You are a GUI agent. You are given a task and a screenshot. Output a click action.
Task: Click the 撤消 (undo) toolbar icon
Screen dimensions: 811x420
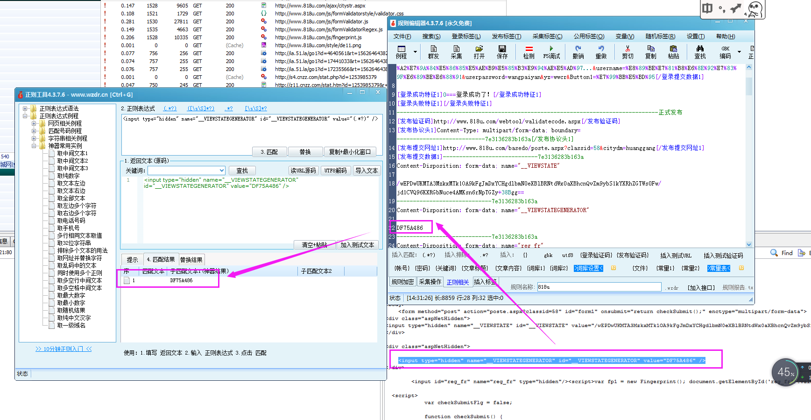click(578, 52)
